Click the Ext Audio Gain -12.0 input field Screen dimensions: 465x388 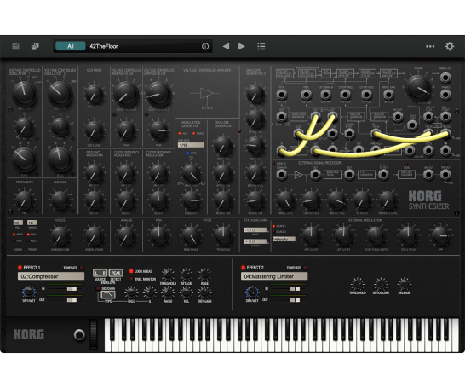pos(255,230)
